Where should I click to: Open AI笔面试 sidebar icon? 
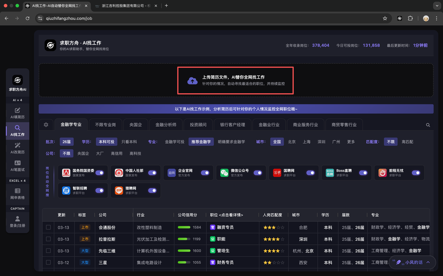click(x=17, y=166)
